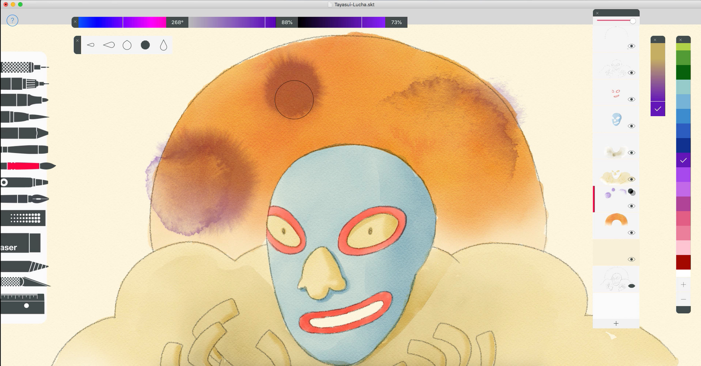The height and width of the screenshot is (366, 701).
Task: Choose the water drop brush option
Action: pos(163,45)
